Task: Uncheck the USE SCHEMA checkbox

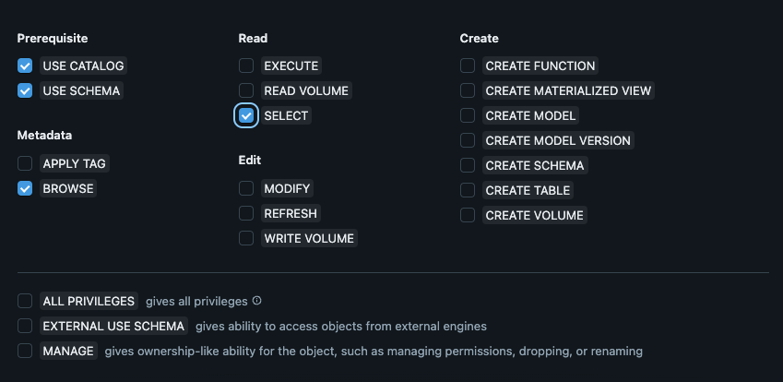Action: tap(25, 91)
